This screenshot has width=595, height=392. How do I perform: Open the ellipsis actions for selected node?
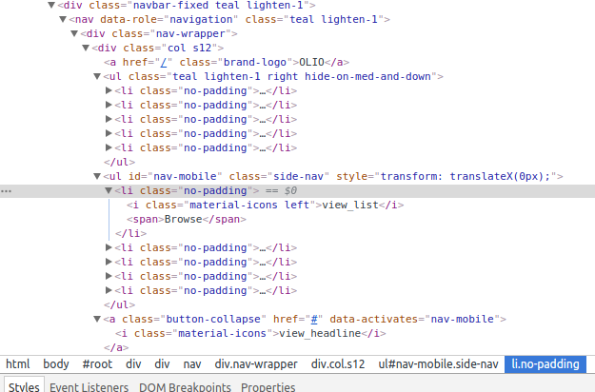coord(6,191)
